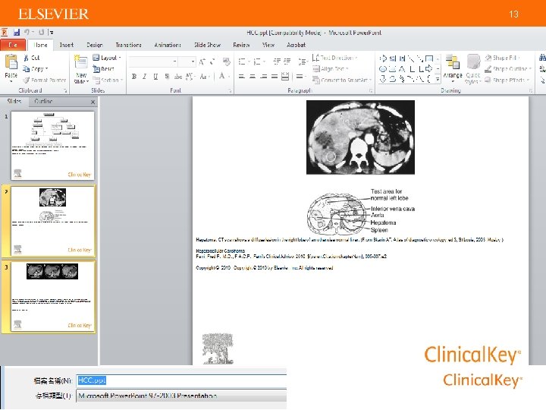The image size is (546, 410).
Task: Switch to the Slide Show ribbon tab
Action: [207, 45]
